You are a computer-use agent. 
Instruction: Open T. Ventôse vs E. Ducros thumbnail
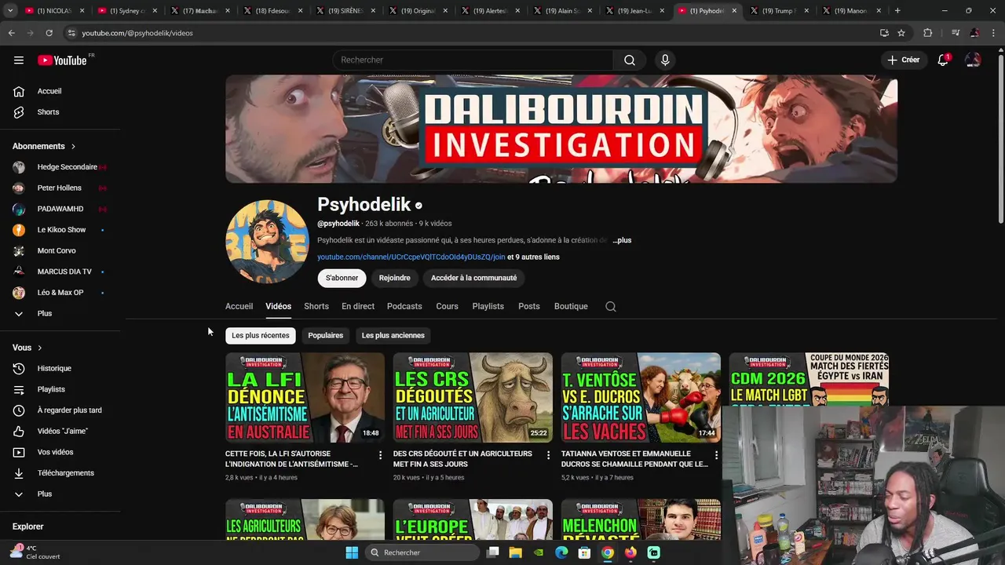coord(641,398)
